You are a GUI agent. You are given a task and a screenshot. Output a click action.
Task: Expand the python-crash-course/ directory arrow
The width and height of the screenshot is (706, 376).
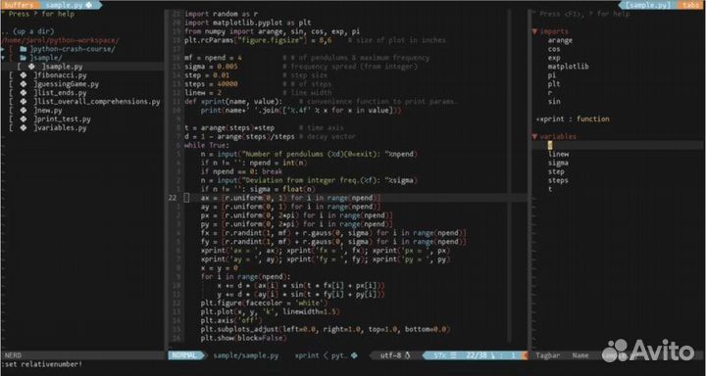coord(3,49)
